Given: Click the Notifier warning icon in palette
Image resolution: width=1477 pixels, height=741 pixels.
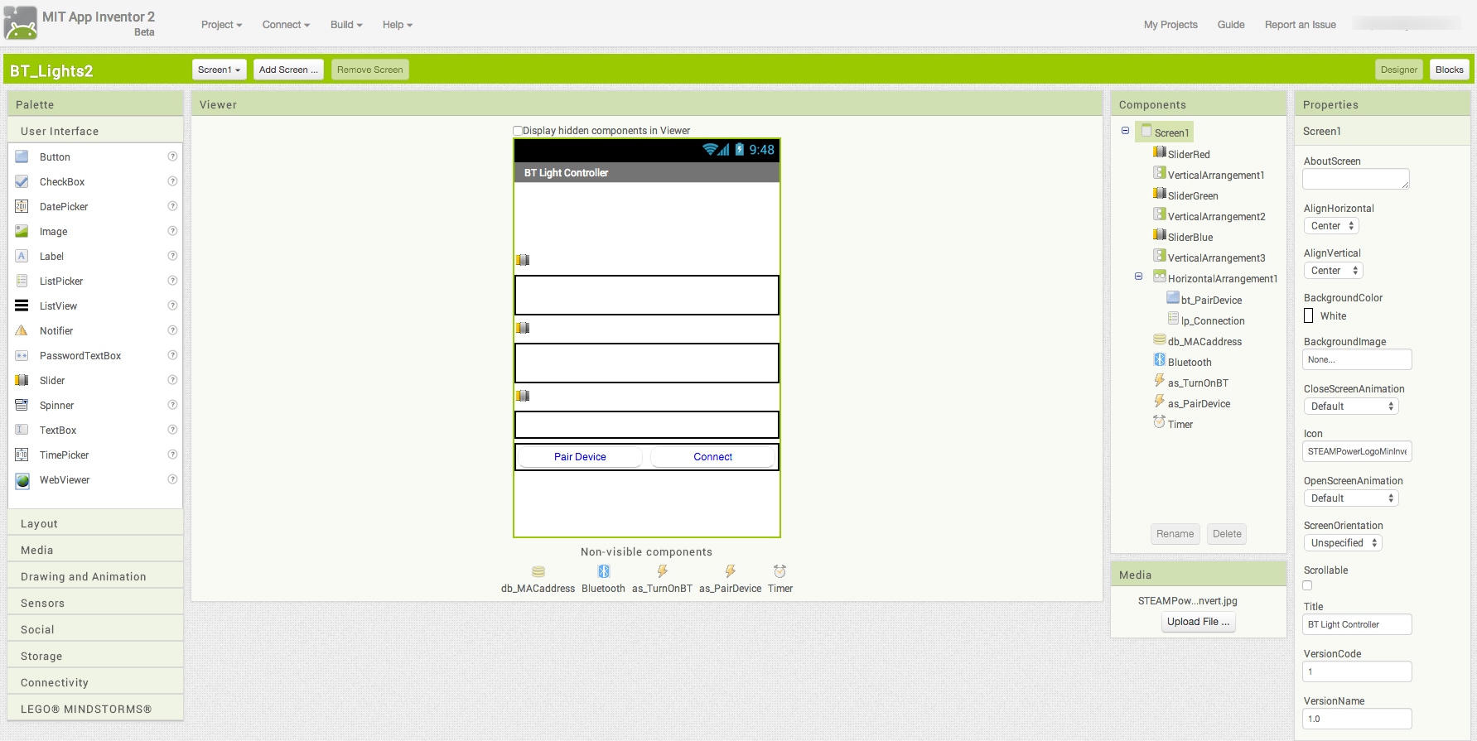Looking at the screenshot, I should [22, 331].
